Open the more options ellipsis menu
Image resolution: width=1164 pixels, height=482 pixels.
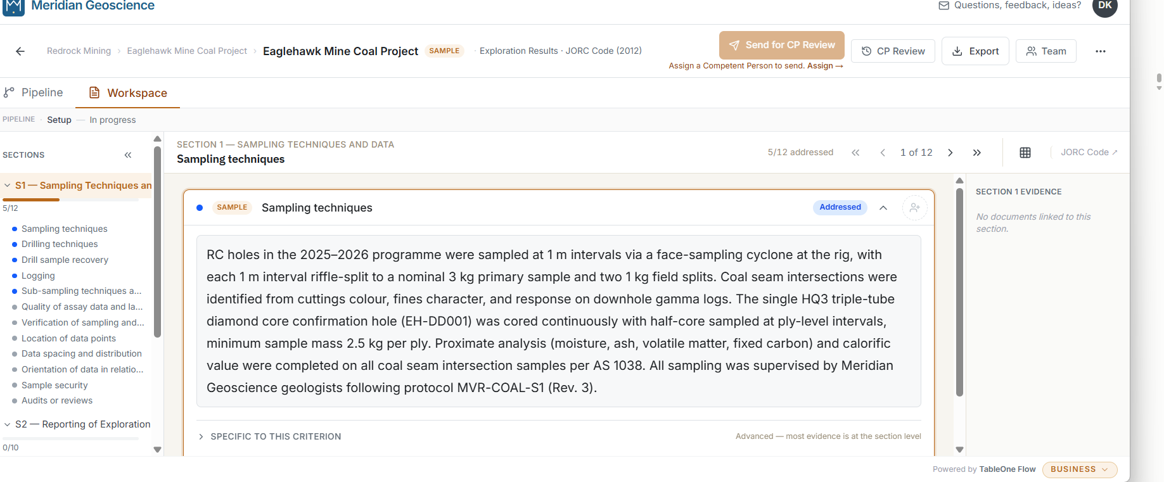click(x=1101, y=51)
